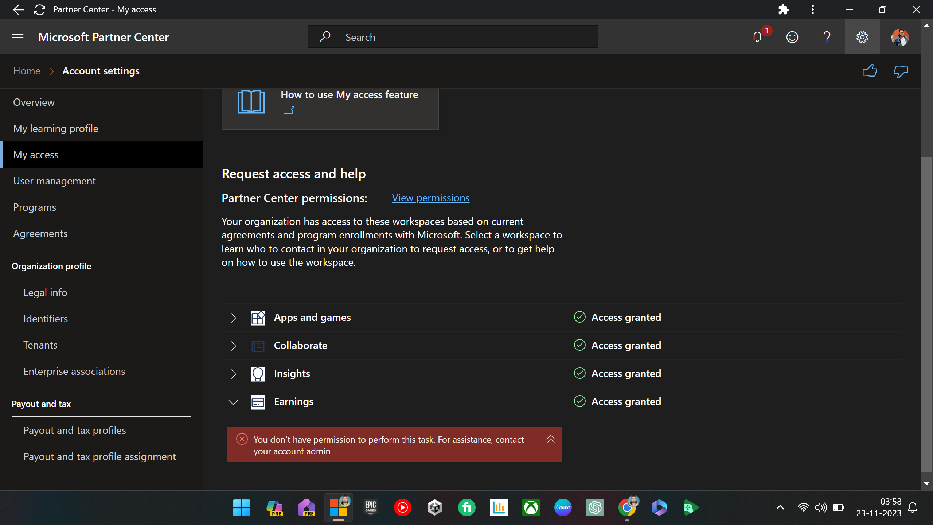Open Programs in the sidebar
933x525 pixels.
pos(101,207)
